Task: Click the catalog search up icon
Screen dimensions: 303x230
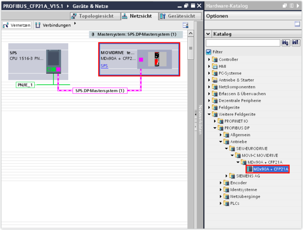Action: (x=296, y=43)
